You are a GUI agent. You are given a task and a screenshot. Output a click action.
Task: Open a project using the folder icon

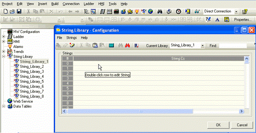pos(12,11)
